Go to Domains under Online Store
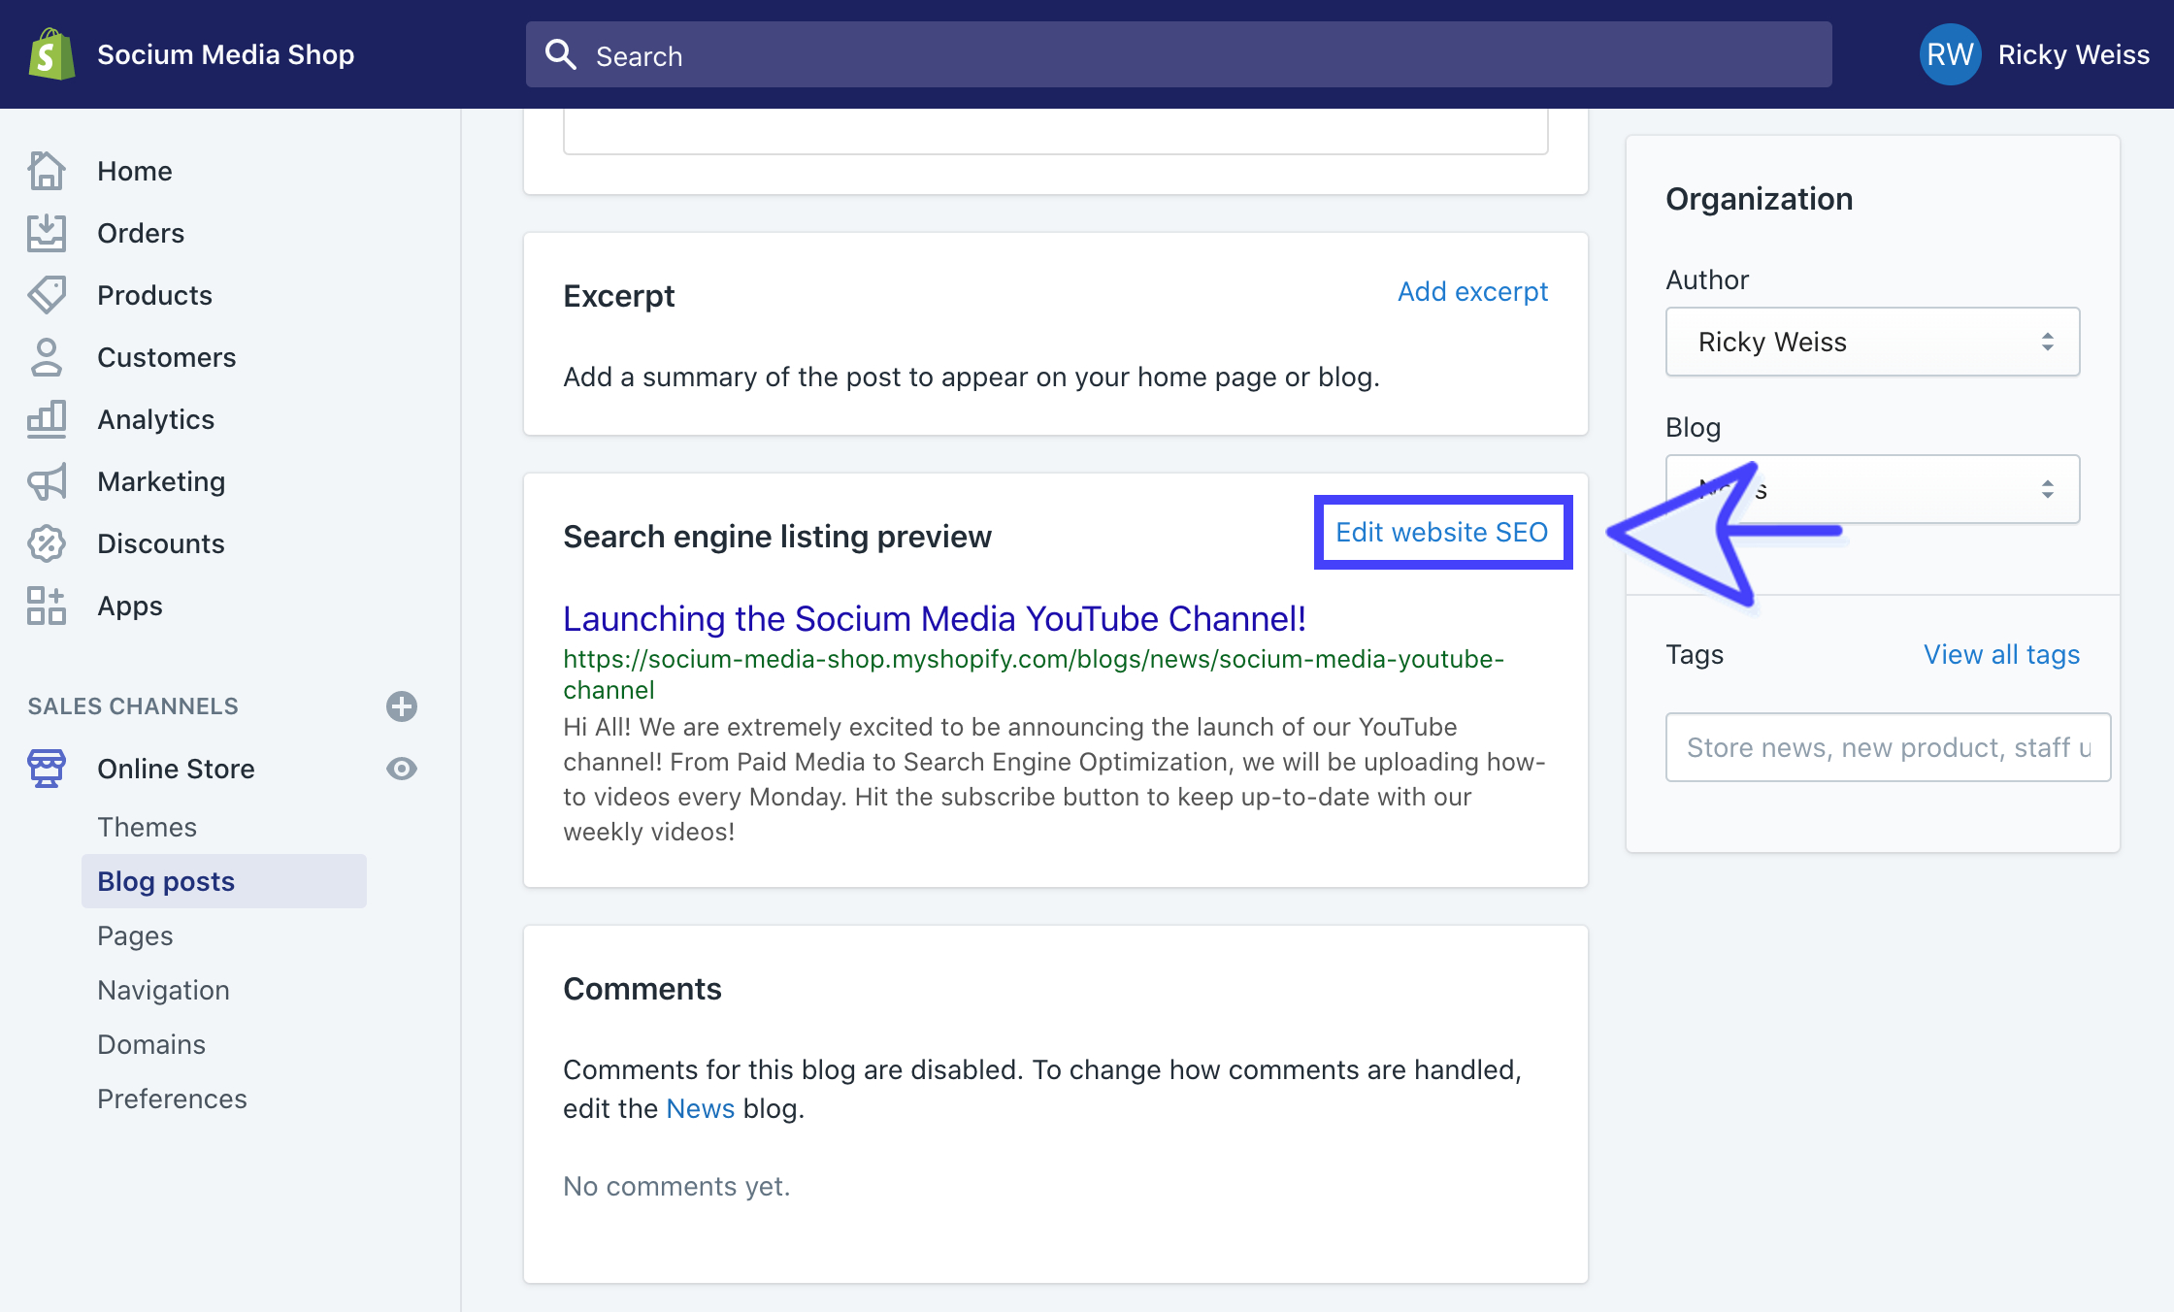The image size is (2174, 1312). pyautogui.click(x=151, y=1044)
